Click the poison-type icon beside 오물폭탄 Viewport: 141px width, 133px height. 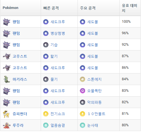[x=82, y=91]
